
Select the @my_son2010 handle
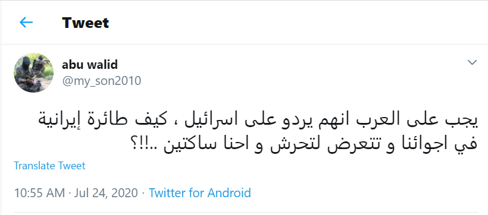(x=101, y=81)
